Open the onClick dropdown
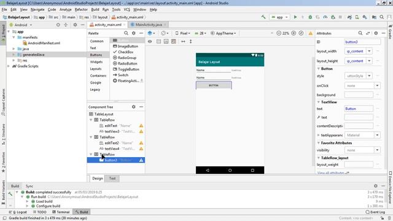This screenshot has height=221, width=393. coord(377,86)
